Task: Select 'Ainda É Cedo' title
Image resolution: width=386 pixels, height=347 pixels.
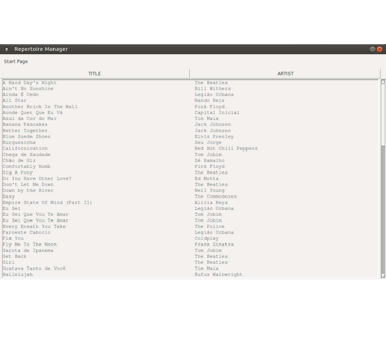Action: point(21,94)
